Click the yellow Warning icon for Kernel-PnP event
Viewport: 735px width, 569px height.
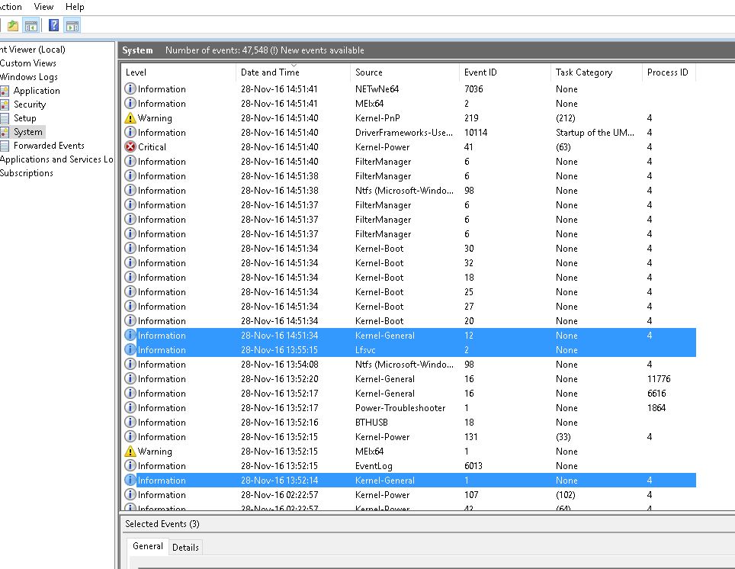pyautogui.click(x=130, y=118)
